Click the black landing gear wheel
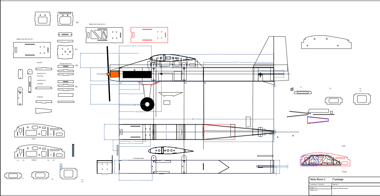The height and width of the screenshot is (196, 380). click(x=147, y=104)
